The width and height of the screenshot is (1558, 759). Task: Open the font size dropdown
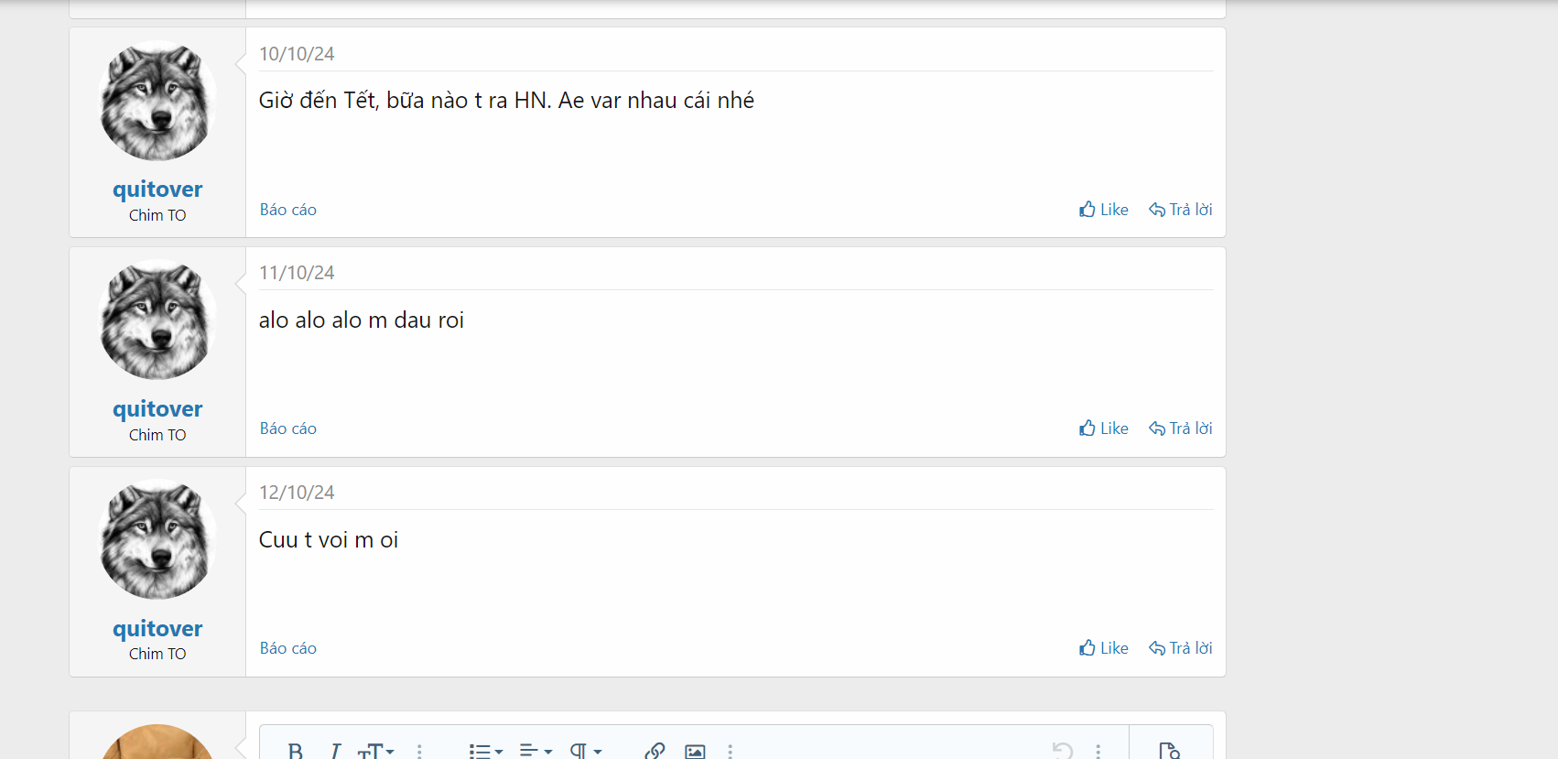375,751
